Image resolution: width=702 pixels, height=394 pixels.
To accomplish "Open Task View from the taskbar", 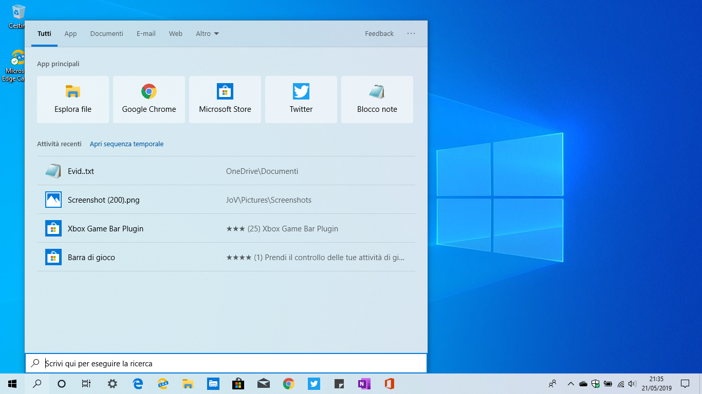I will 86,384.
